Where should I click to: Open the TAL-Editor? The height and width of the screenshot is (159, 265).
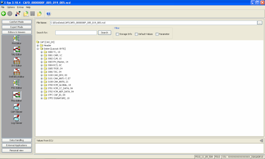17,51
